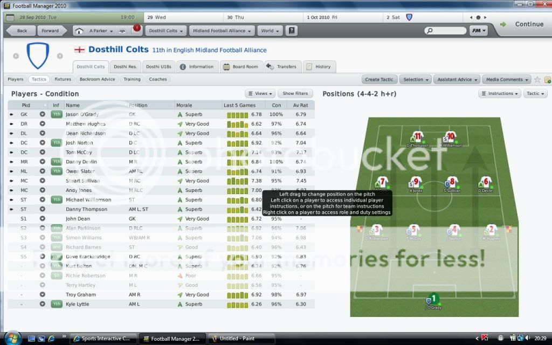Click the Create Tactic button
The width and height of the screenshot is (552, 345).
[379, 79]
